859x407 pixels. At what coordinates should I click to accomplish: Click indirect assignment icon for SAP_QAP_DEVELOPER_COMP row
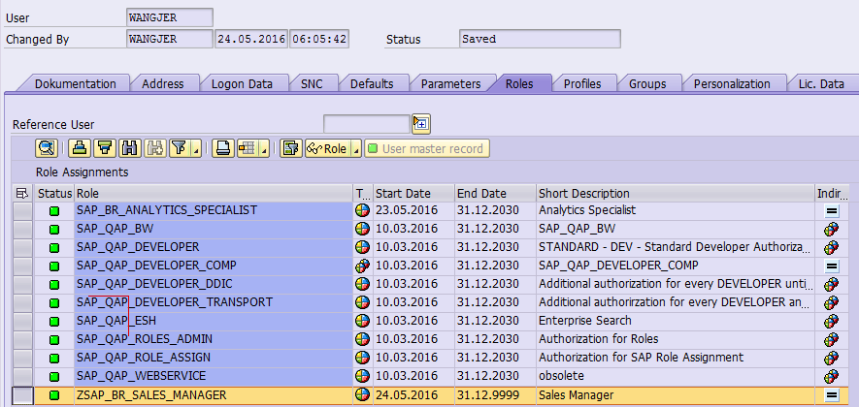(831, 266)
